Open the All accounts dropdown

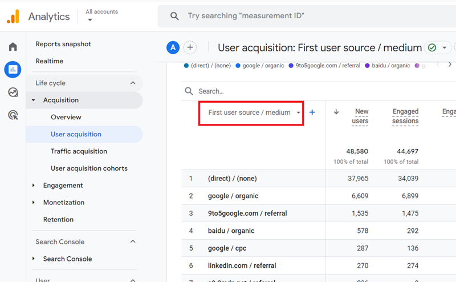[101, 15]
